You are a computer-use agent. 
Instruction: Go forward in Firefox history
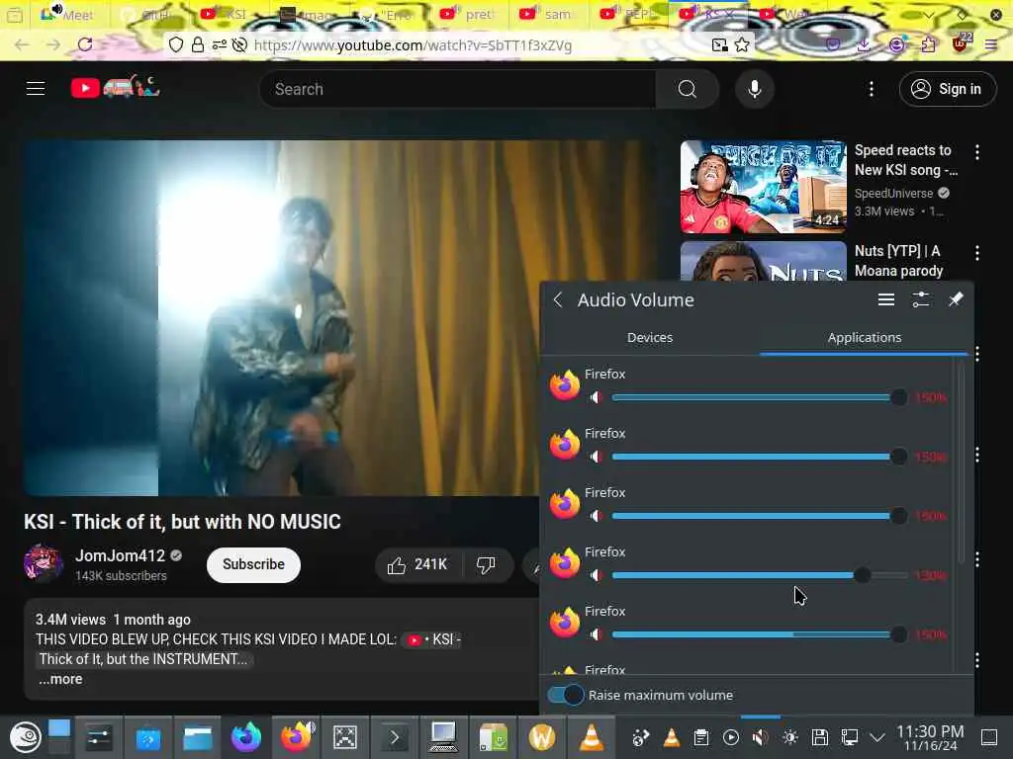coord(53,44)
